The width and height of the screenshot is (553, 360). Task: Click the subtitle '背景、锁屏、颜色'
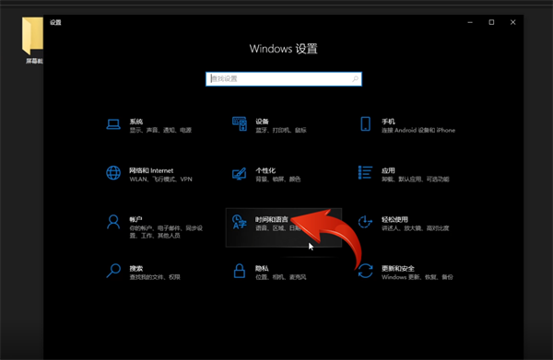(x=278, y=180)
